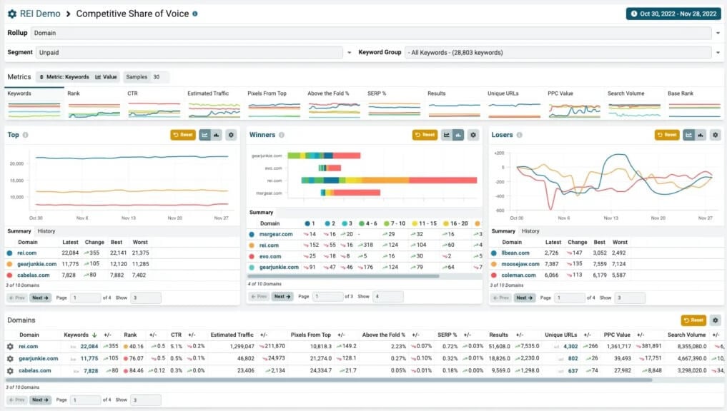
Task: Open the Keyword Group dropdown
Action: [717, 52]
